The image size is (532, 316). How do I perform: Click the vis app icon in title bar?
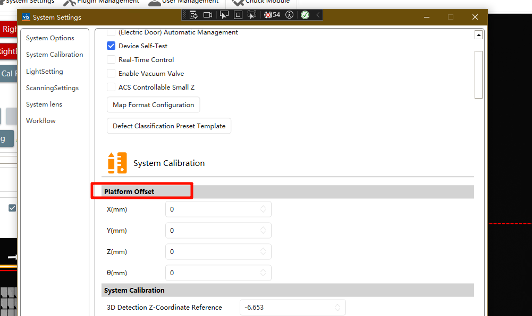pyautogui.click(x=26, y=17)
